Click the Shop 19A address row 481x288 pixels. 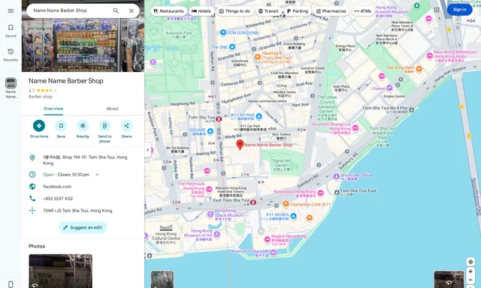[83, 160]
